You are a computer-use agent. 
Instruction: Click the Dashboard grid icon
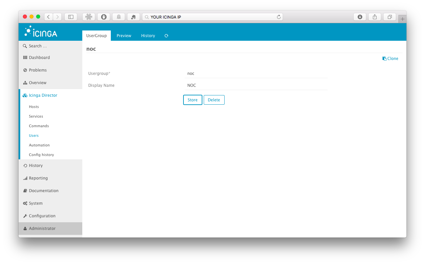pos(25,58)
